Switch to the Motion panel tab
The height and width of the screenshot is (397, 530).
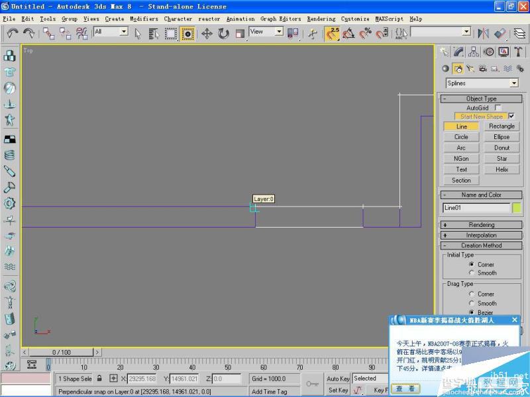[488, 52]
